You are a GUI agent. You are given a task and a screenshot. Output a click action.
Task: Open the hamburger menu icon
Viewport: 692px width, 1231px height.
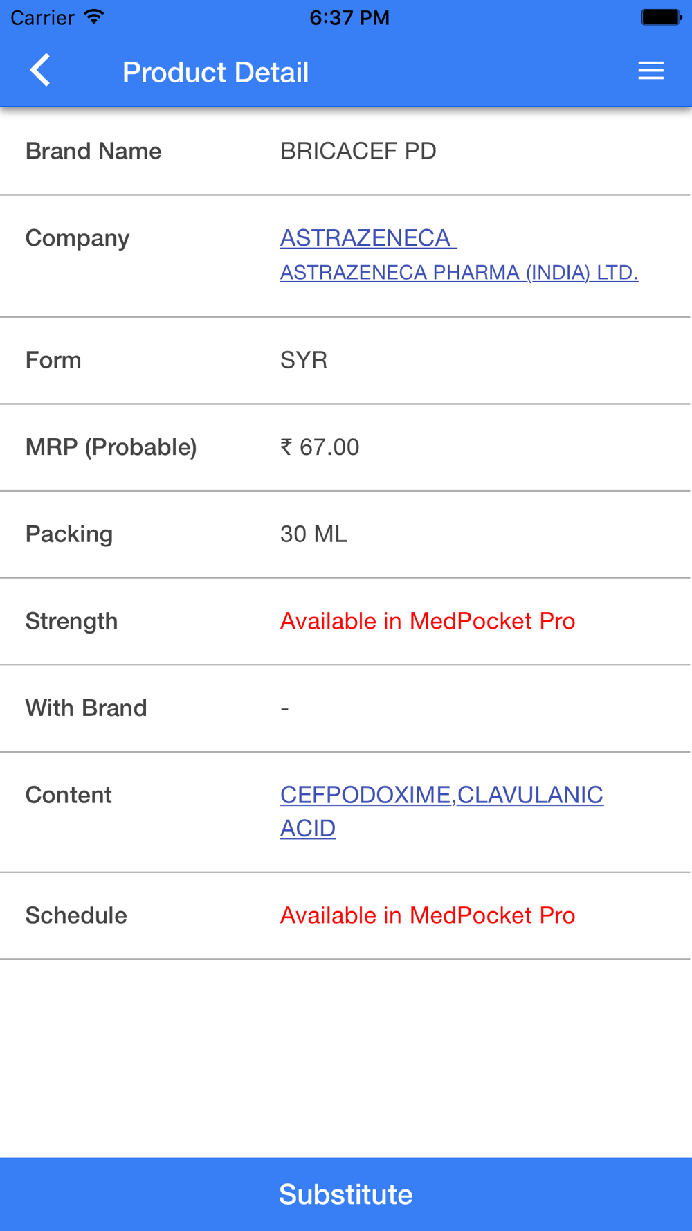point(650,71)
